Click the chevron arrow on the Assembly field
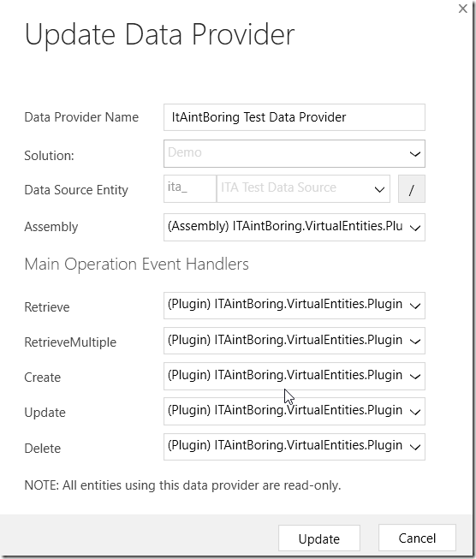 [415, 228]
